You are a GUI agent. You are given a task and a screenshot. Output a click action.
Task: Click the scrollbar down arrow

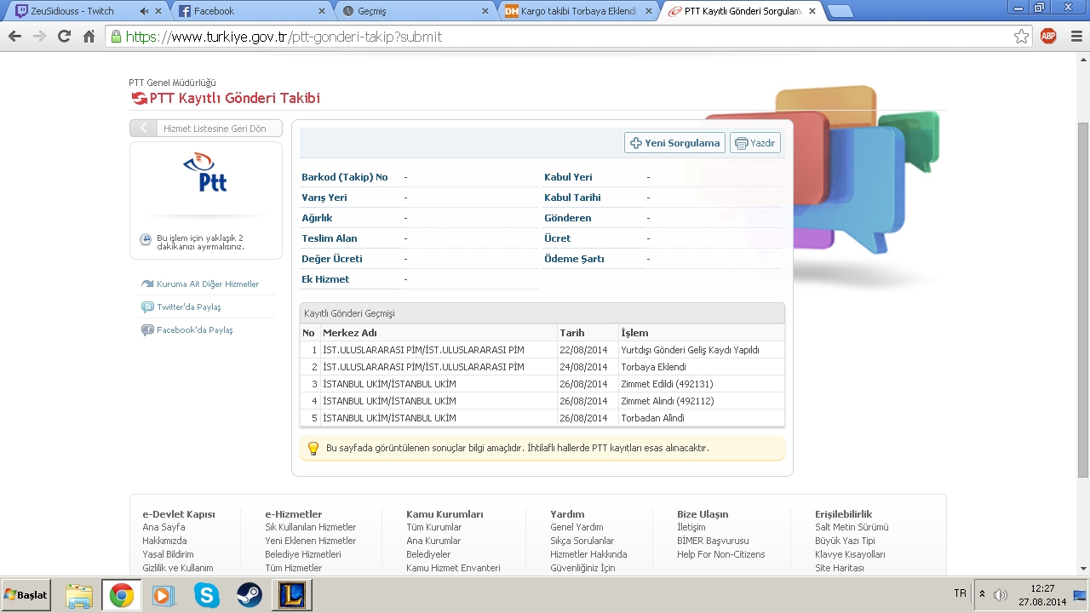pos(1083,569)
